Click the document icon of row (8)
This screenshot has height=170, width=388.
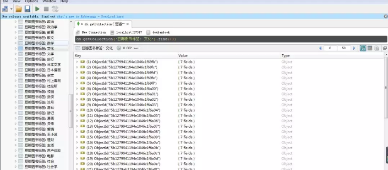click(82, 99)
